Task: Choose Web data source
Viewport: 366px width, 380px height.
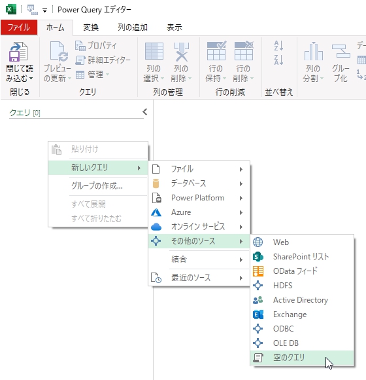Action: tap(302, 242)
